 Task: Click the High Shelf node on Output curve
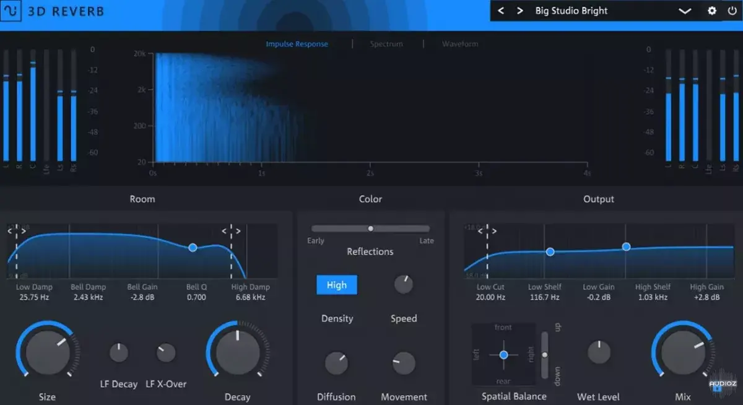[x=626, y=246]
